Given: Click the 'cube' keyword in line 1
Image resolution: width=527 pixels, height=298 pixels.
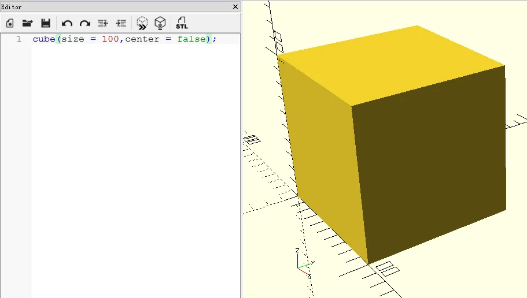Looking at the screenshot, I should click(x=44, y=39).
